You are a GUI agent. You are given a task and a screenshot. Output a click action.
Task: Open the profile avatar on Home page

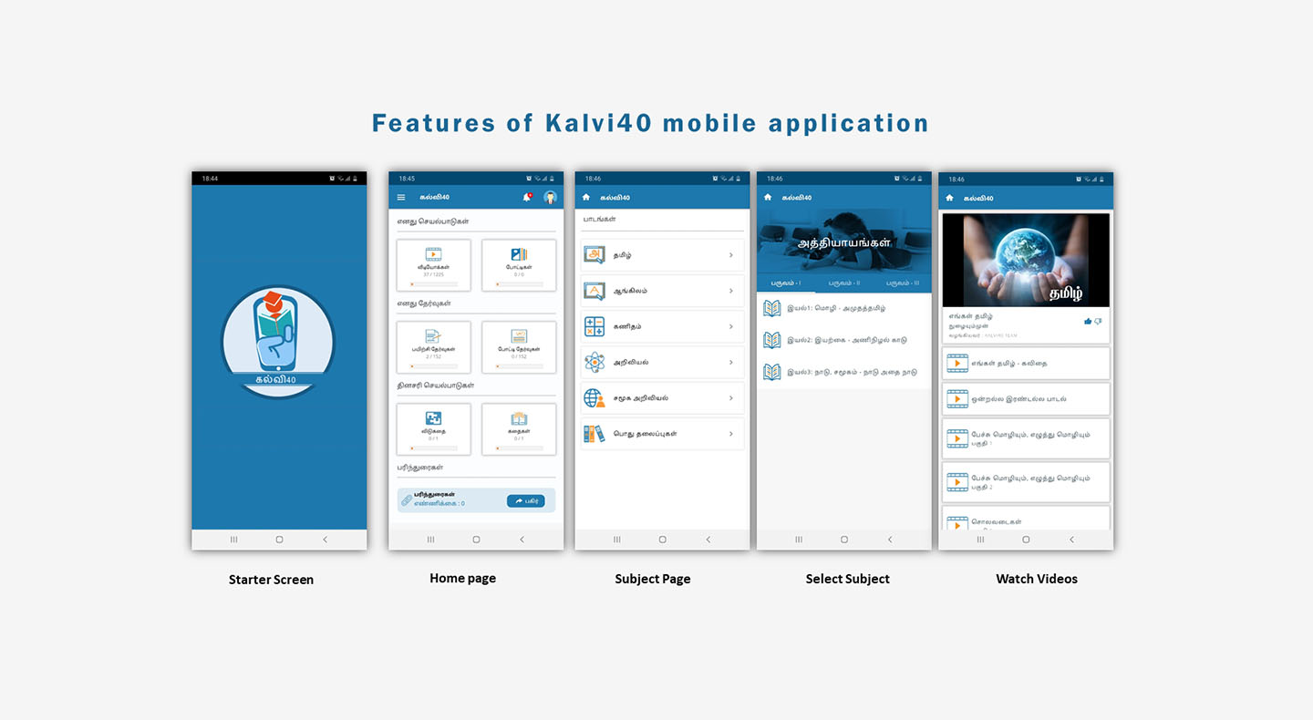[550, 197]
